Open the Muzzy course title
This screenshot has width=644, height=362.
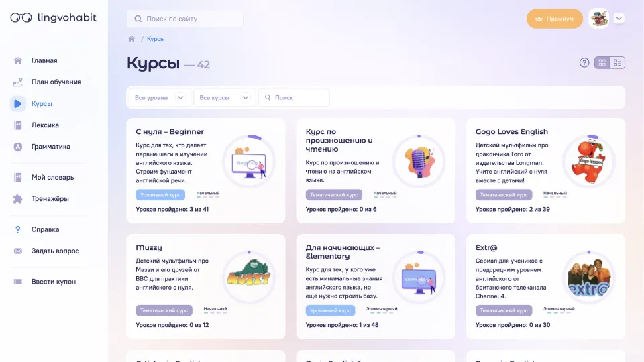pyautogui.click(x=149, y=247)
